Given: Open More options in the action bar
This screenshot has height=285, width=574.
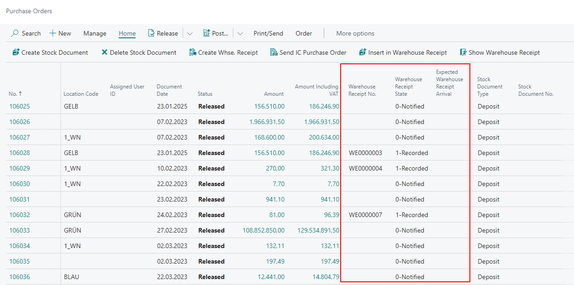Looking at the screenshot, I should pyautogui.click(x=355, y=33).
